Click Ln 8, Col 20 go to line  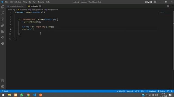pos(121,91)
